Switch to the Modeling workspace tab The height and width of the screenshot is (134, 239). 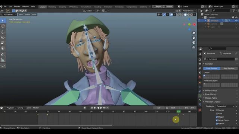52,7
